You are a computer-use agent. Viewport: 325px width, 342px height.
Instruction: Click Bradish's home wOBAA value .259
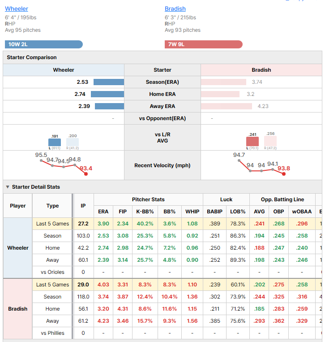point(302,309)
